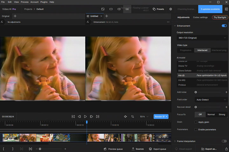Zoom out the timeline with minus

[x=37, y=149]
